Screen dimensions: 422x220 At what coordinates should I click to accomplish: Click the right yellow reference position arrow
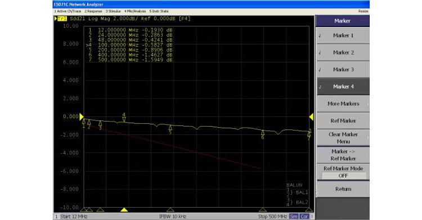pos(311,117)
